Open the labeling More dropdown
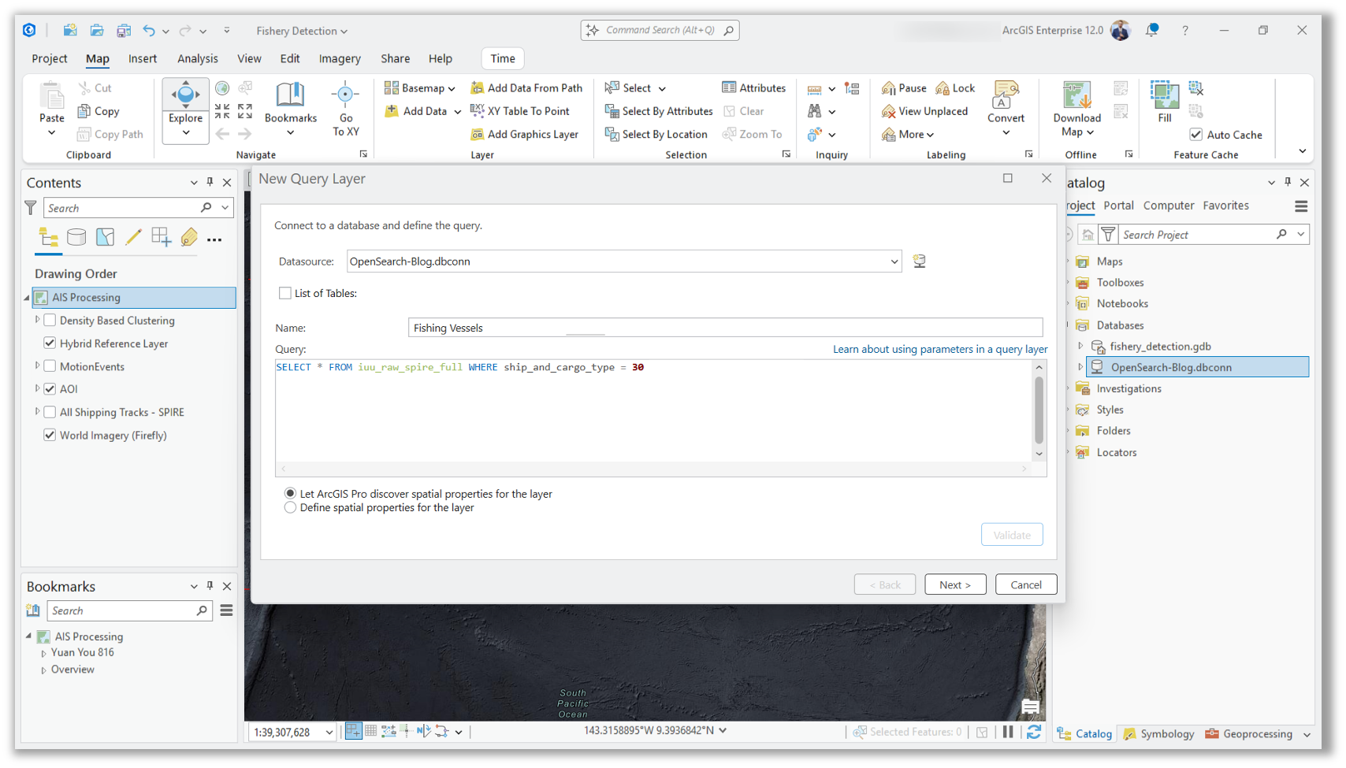Image resolution: width=1346 pixels, height=768 pixels. [x=908, y=135]
